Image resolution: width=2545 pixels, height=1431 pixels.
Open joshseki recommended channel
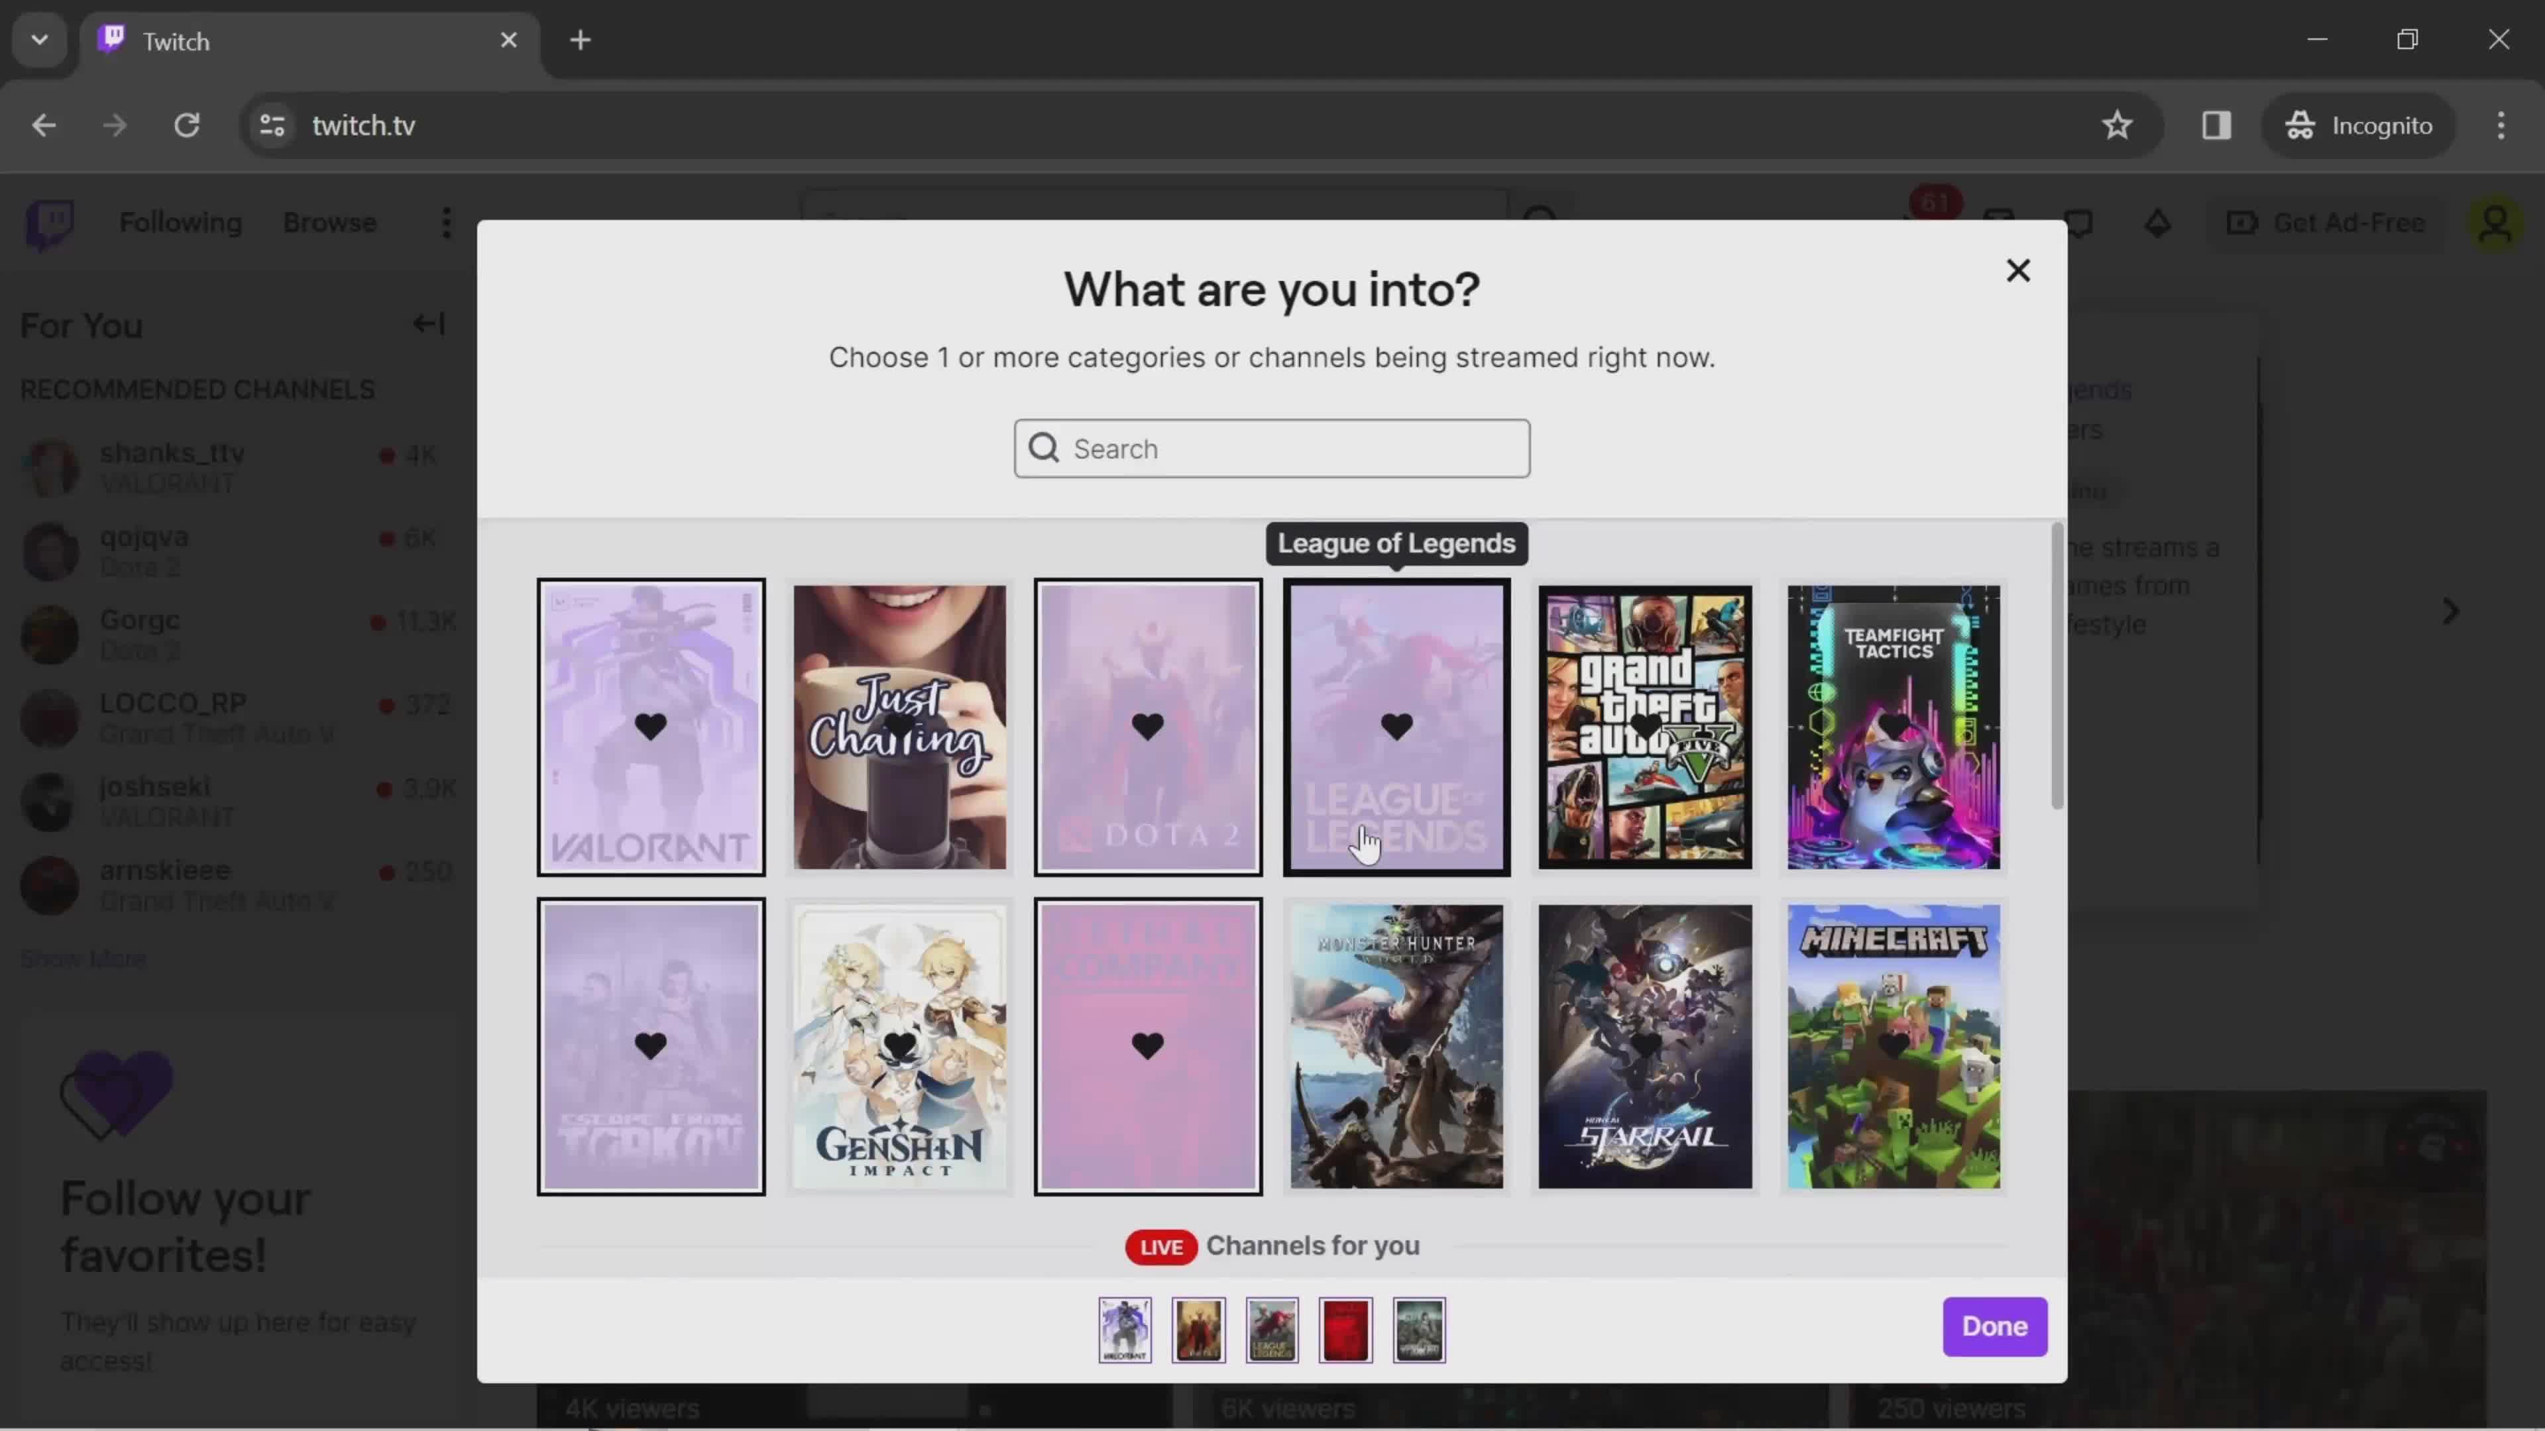click(x=237, y=801)
